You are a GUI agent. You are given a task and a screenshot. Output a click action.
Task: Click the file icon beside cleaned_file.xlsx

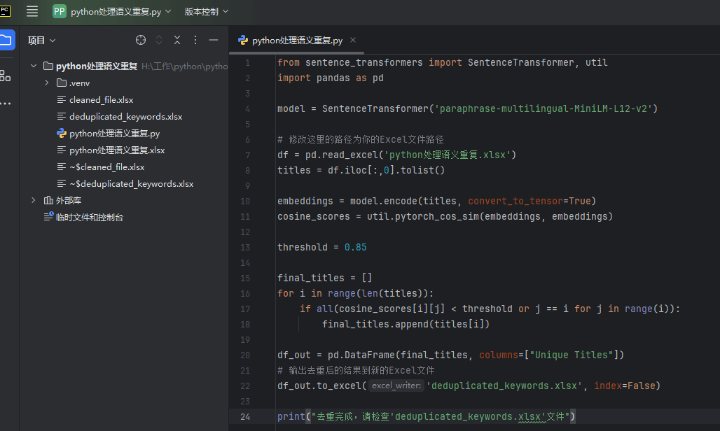(x=62, y=99)
